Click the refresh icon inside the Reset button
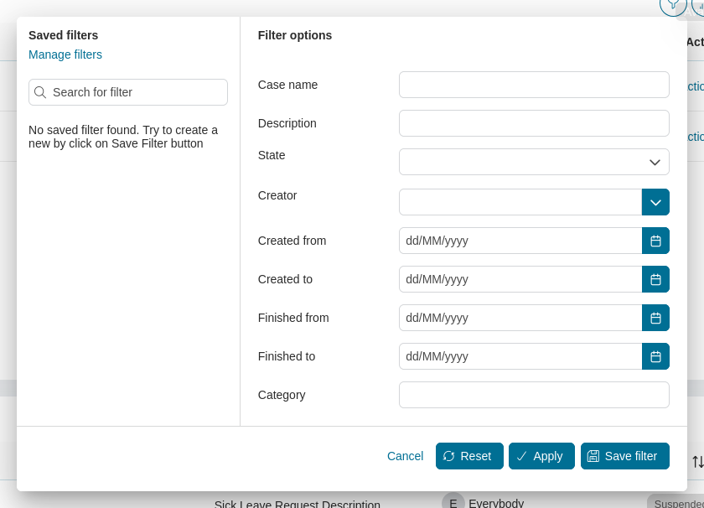The width and height of the screenshot is (704, 508). (x=449, y=456)
